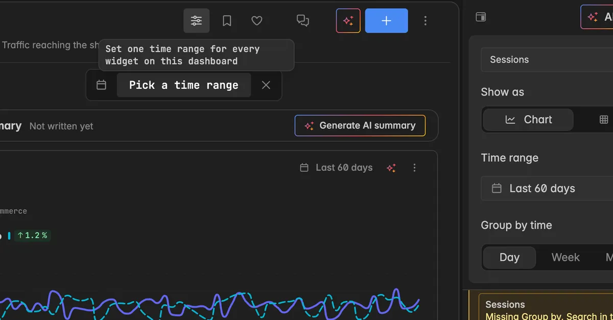Switch Show as to table view
Viewport: 613px width, 320px height.
[x=604, y=119]
